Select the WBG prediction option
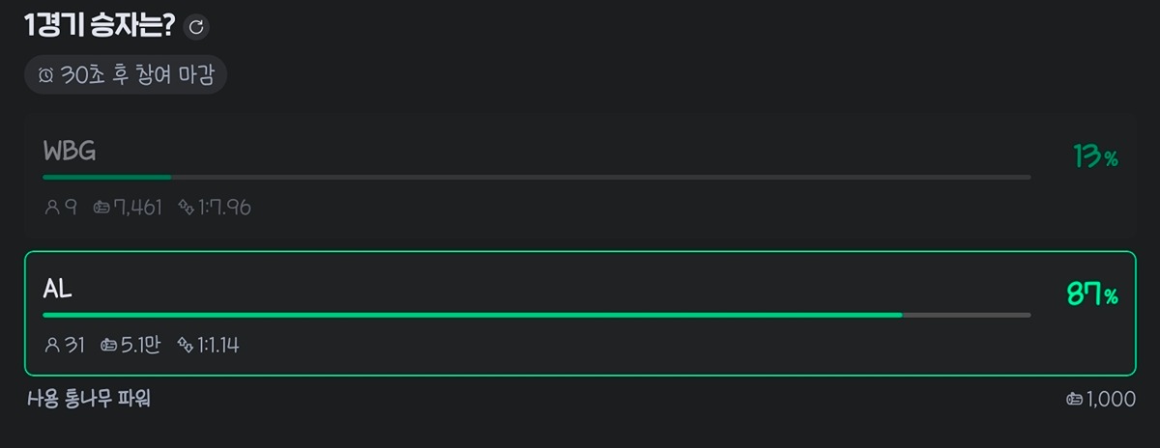The height and width of the screenshot is (448, 1160). pyautogui.click(x=580, y=180)
